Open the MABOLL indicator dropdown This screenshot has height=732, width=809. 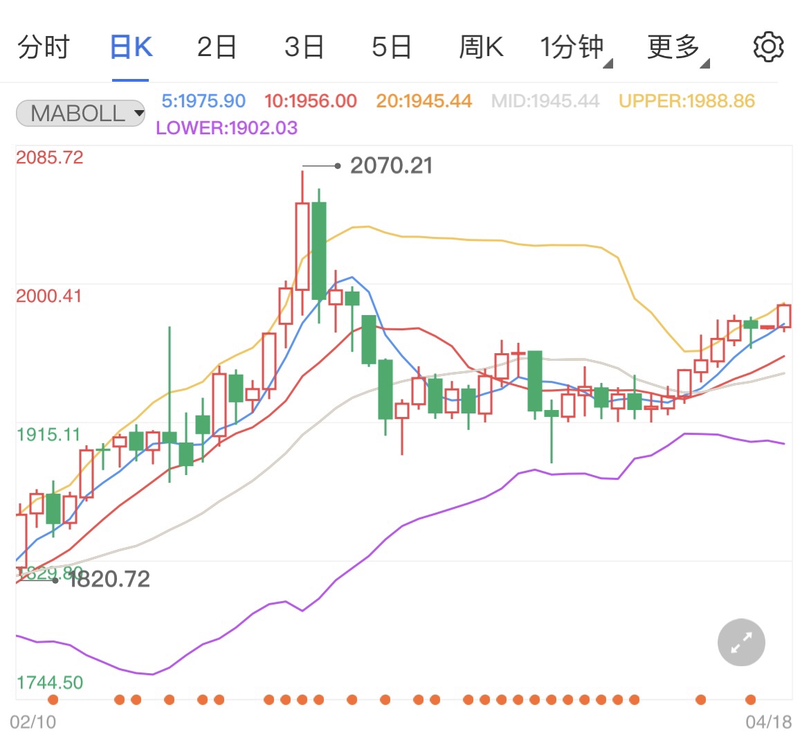80,113
